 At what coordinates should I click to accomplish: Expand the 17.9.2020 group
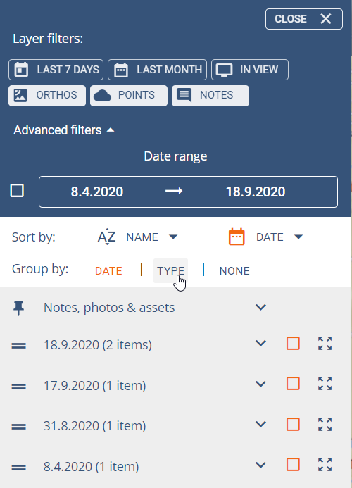[x=260, y=384]
